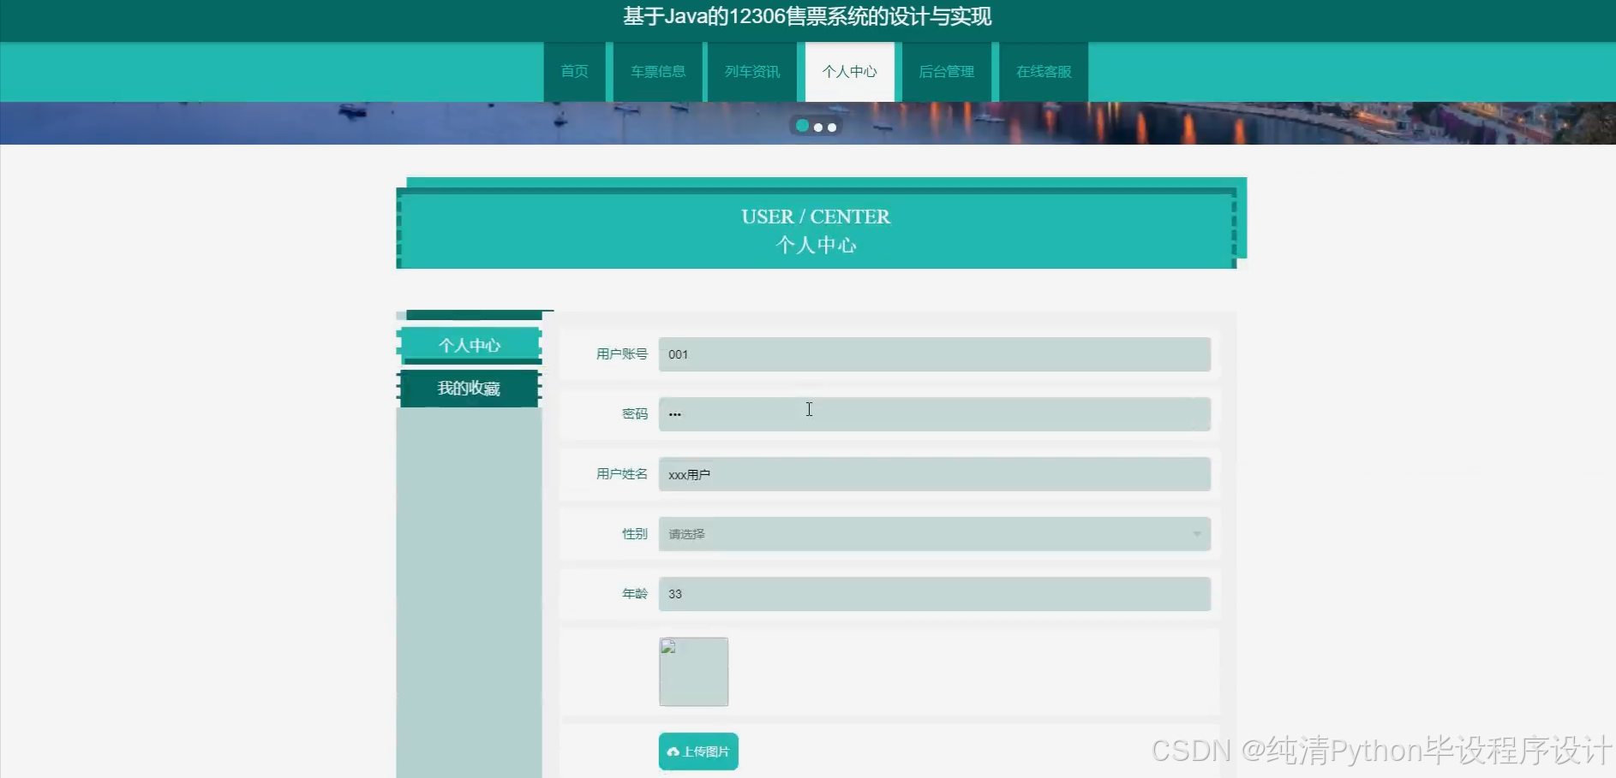Select 个人中心 in the sidebar
The image size is (1616, 778).
pyautogui.click(x=469, y=345)
